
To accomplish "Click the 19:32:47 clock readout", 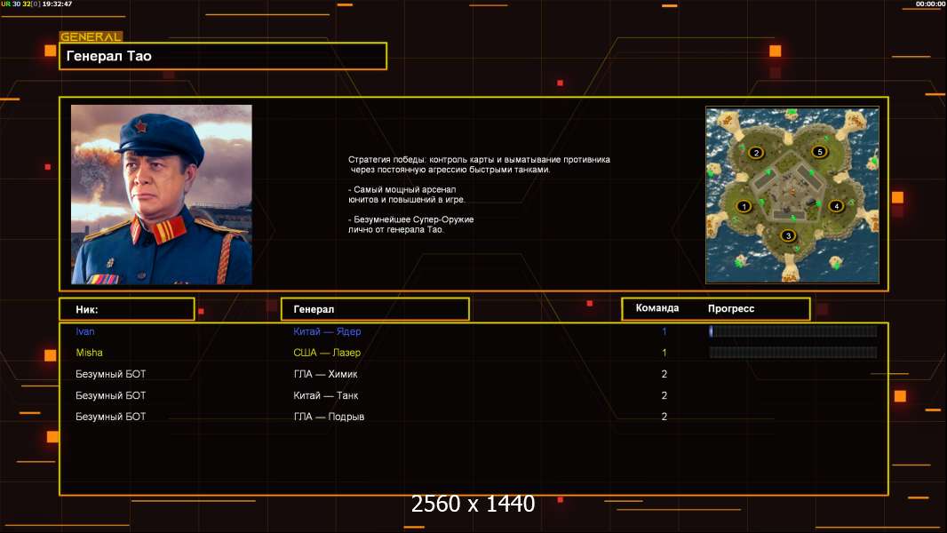I will click(57, 4).
